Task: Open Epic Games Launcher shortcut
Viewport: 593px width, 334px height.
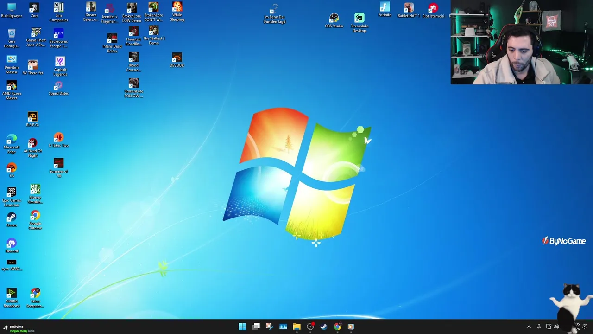Action: (x=12, y=197)
